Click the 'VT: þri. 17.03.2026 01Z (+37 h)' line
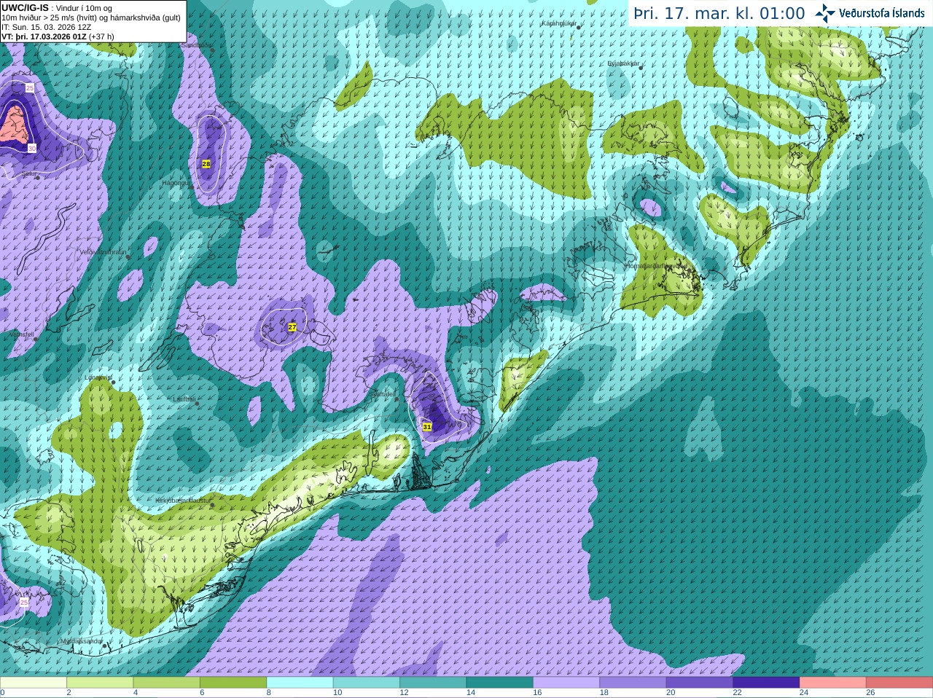 click(58, 36)
